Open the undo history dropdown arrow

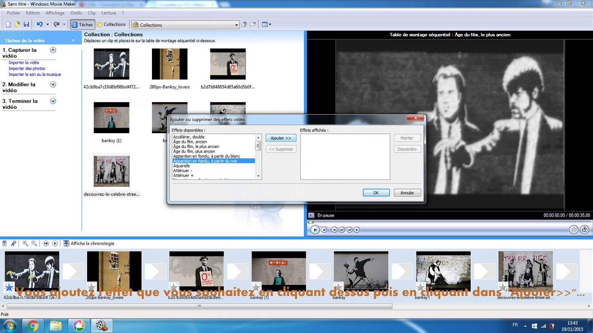click(x=47, y=25)
